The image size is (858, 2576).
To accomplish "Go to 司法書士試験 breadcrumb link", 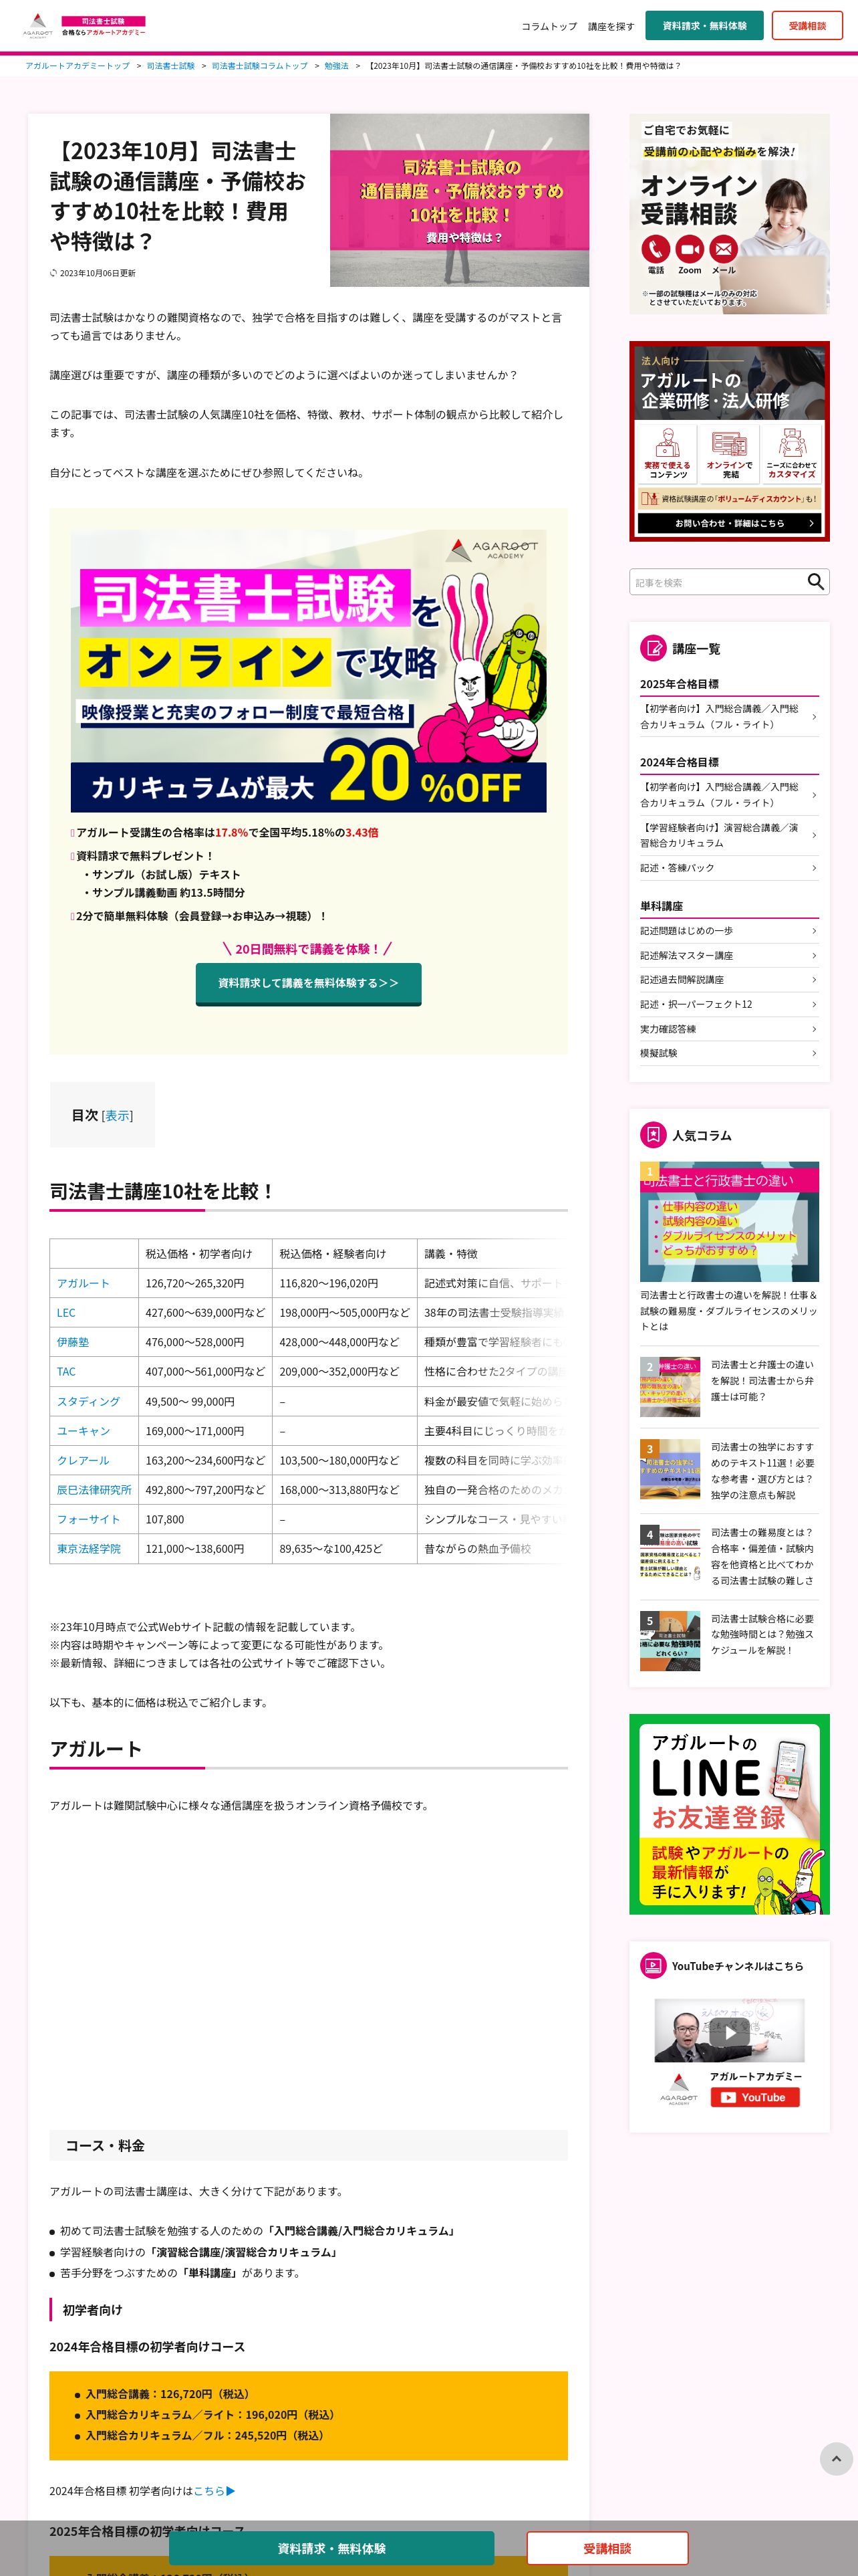I will pos(171,66).
